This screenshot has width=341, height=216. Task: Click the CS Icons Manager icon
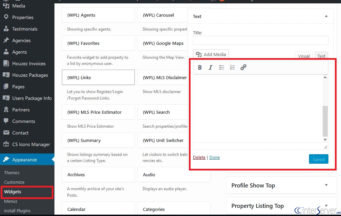[x=6, y=144]
